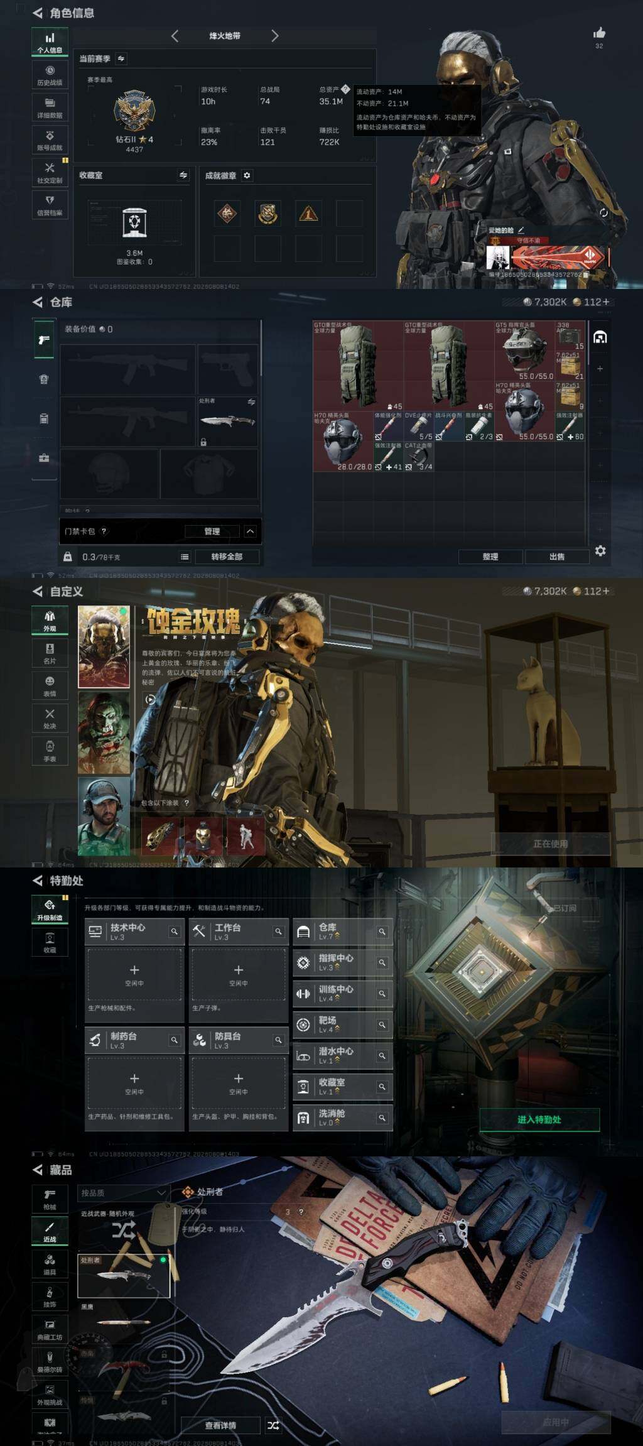Open the 表情 emote tab
643x1446 pixels.
click(x=49, y=685)
